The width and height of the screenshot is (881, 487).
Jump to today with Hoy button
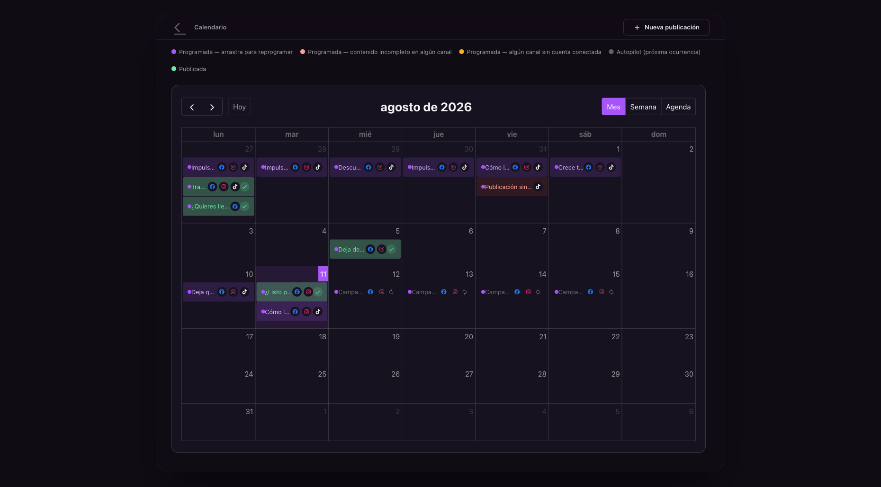[x=239, y=107]
